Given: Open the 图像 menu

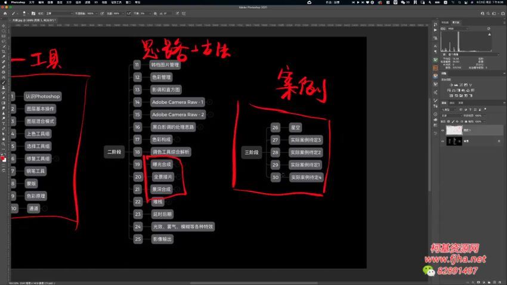Looking at the screenshot, I should (x=50, y=2).
